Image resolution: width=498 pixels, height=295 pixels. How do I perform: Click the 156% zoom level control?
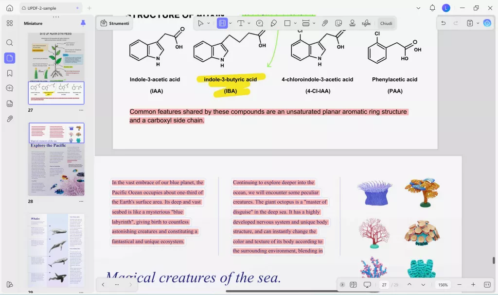443,284
